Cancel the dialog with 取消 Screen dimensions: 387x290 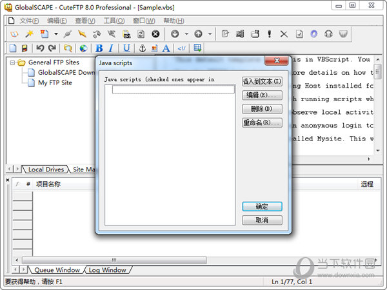coord(262,220)
